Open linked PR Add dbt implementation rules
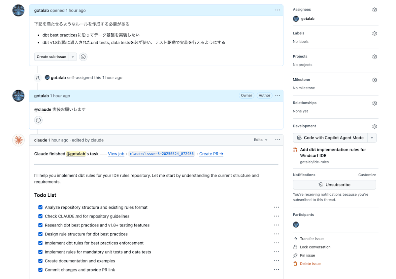The width and height of the screenshot is (396, 279). [333, 152]
